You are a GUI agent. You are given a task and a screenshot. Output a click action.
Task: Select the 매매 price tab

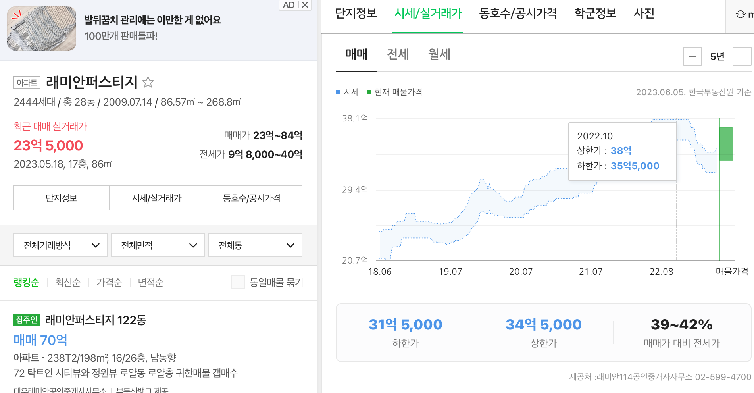click(x=356, y=54)
